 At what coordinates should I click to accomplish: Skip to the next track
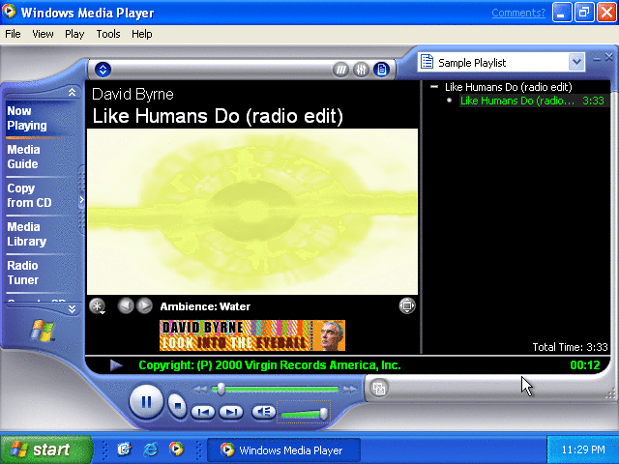231,413
